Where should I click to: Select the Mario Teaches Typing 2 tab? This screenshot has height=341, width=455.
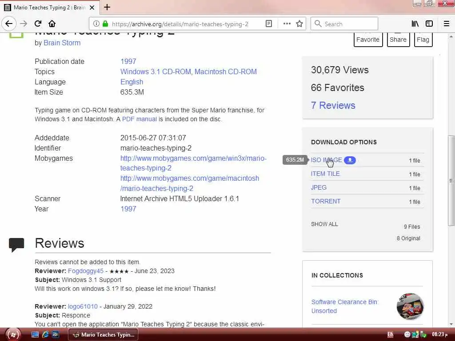[50, 8]
